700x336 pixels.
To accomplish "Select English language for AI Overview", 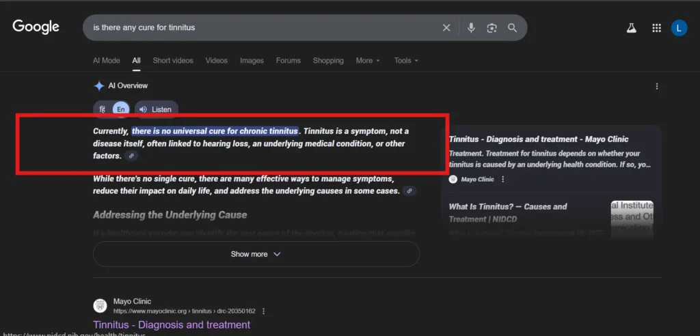I will pos(121,109).
